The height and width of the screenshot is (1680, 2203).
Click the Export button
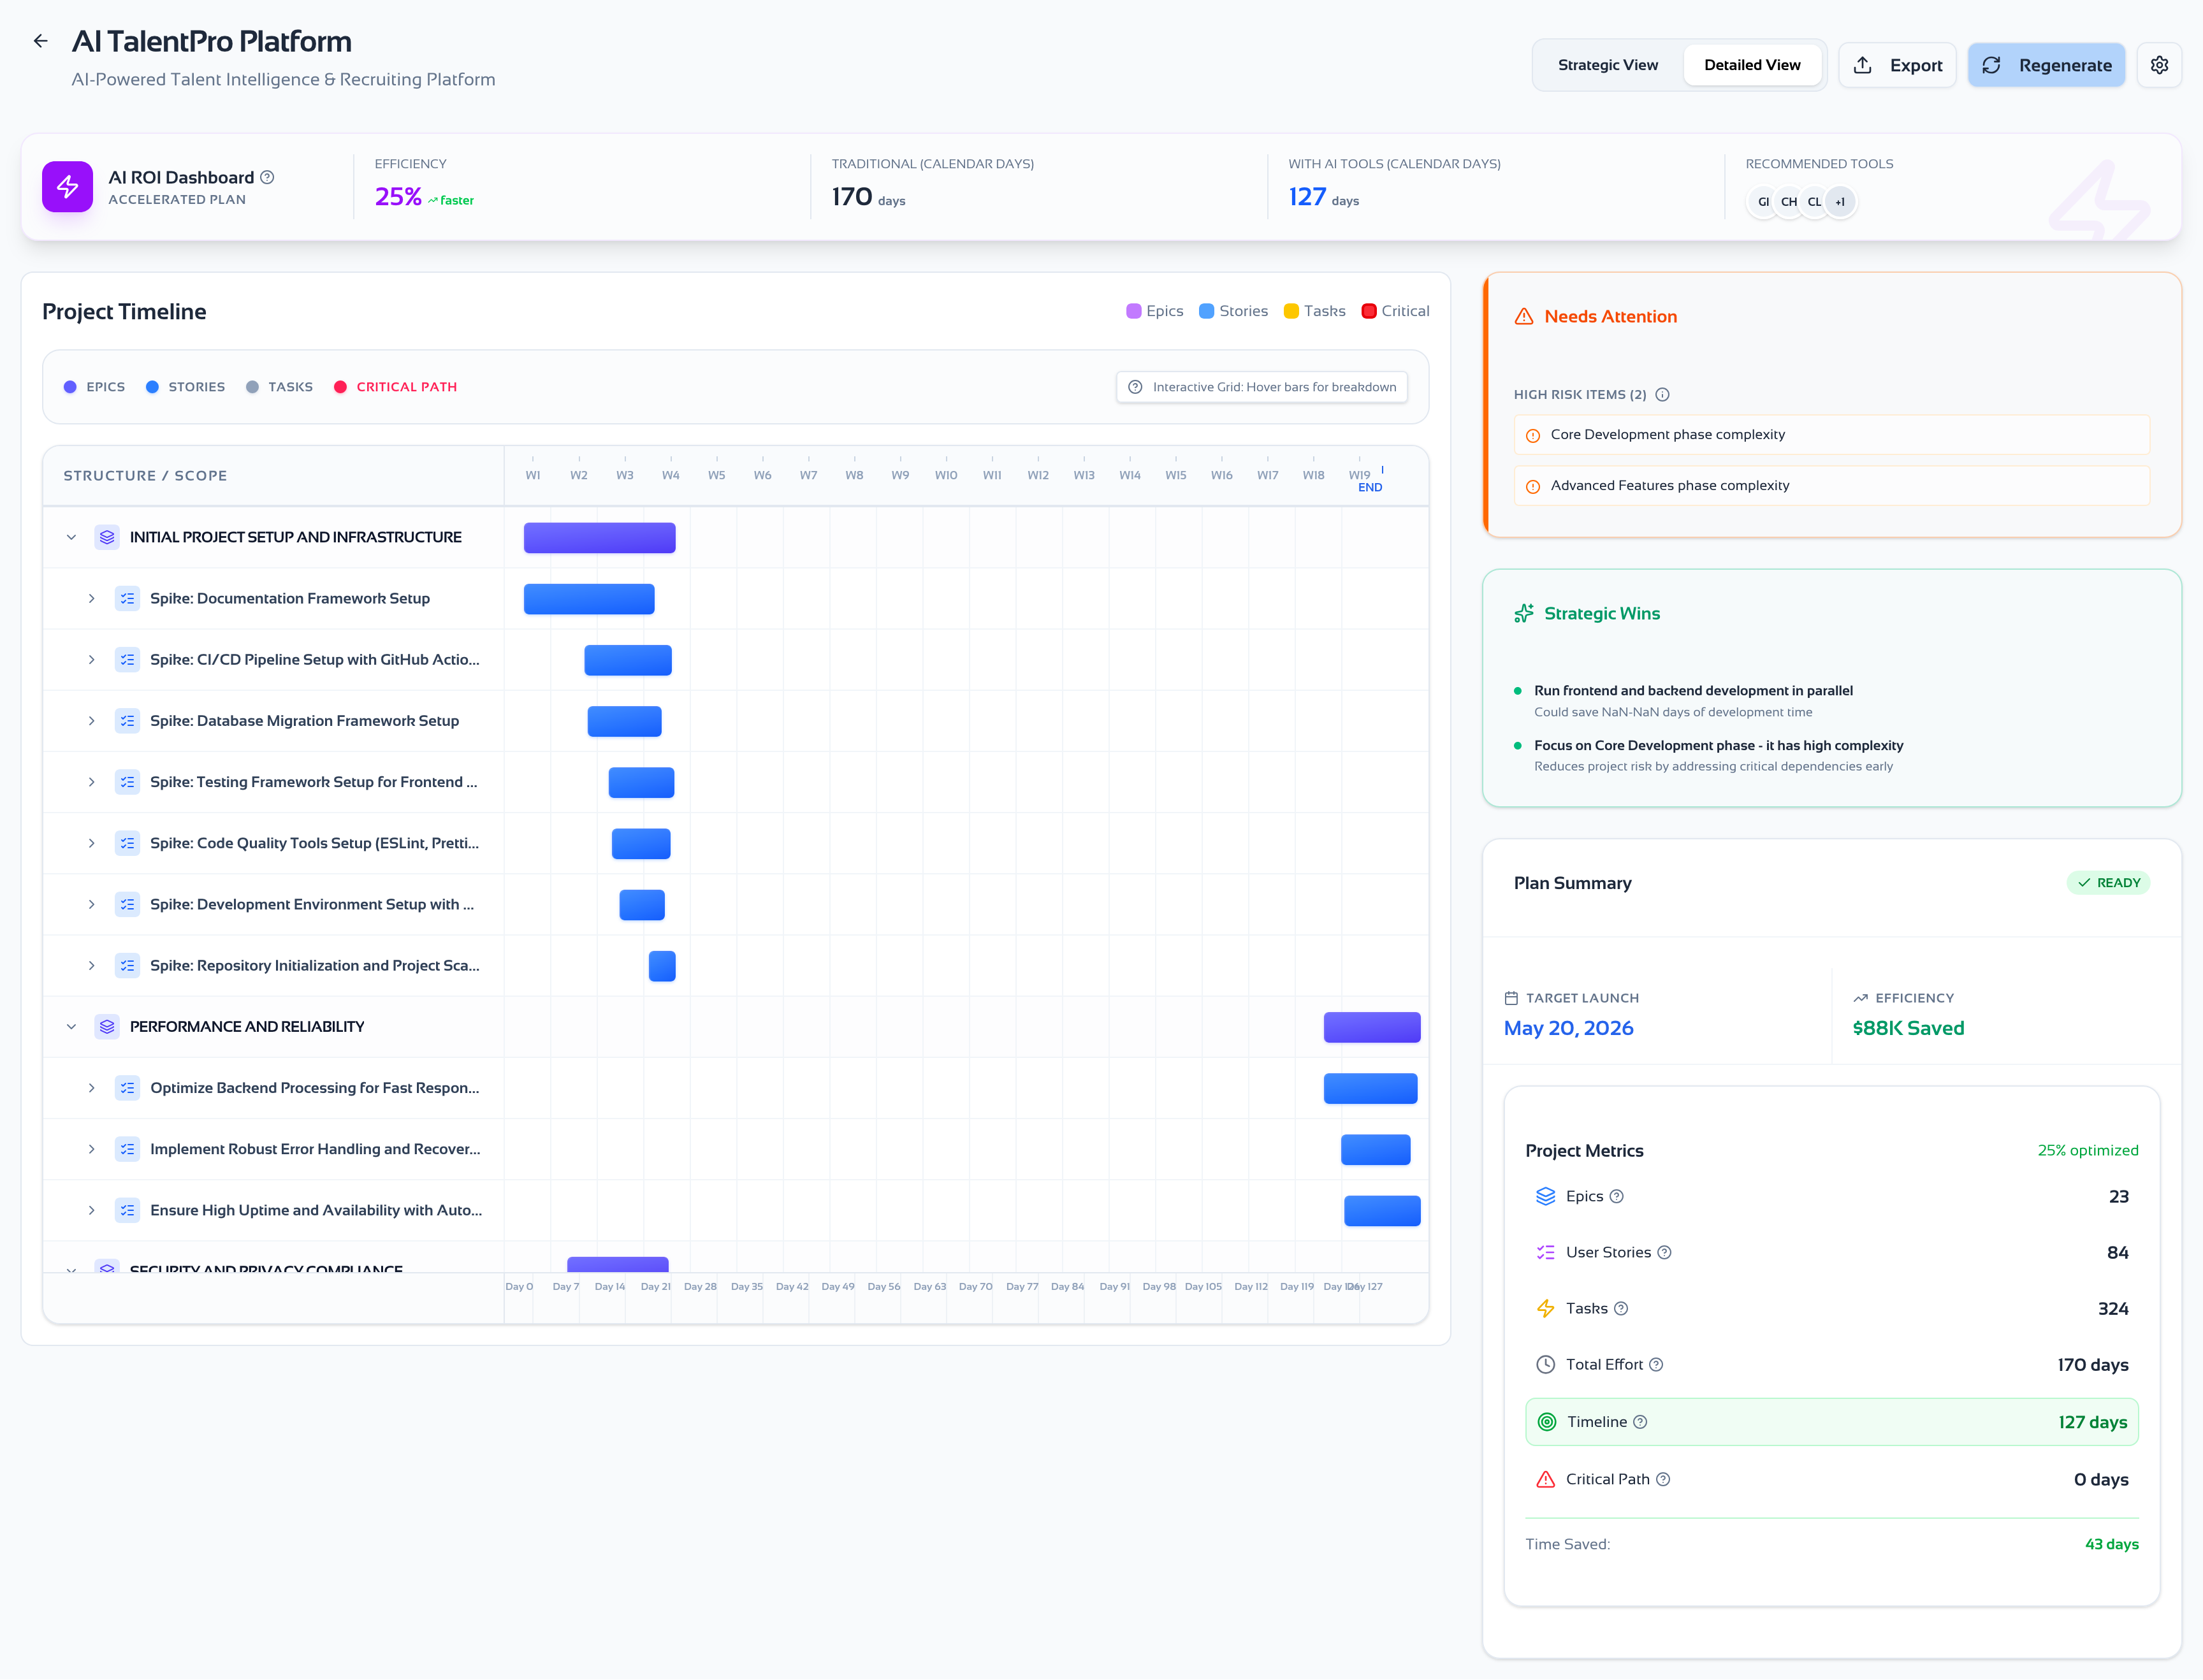click(x=1897, y=64)
